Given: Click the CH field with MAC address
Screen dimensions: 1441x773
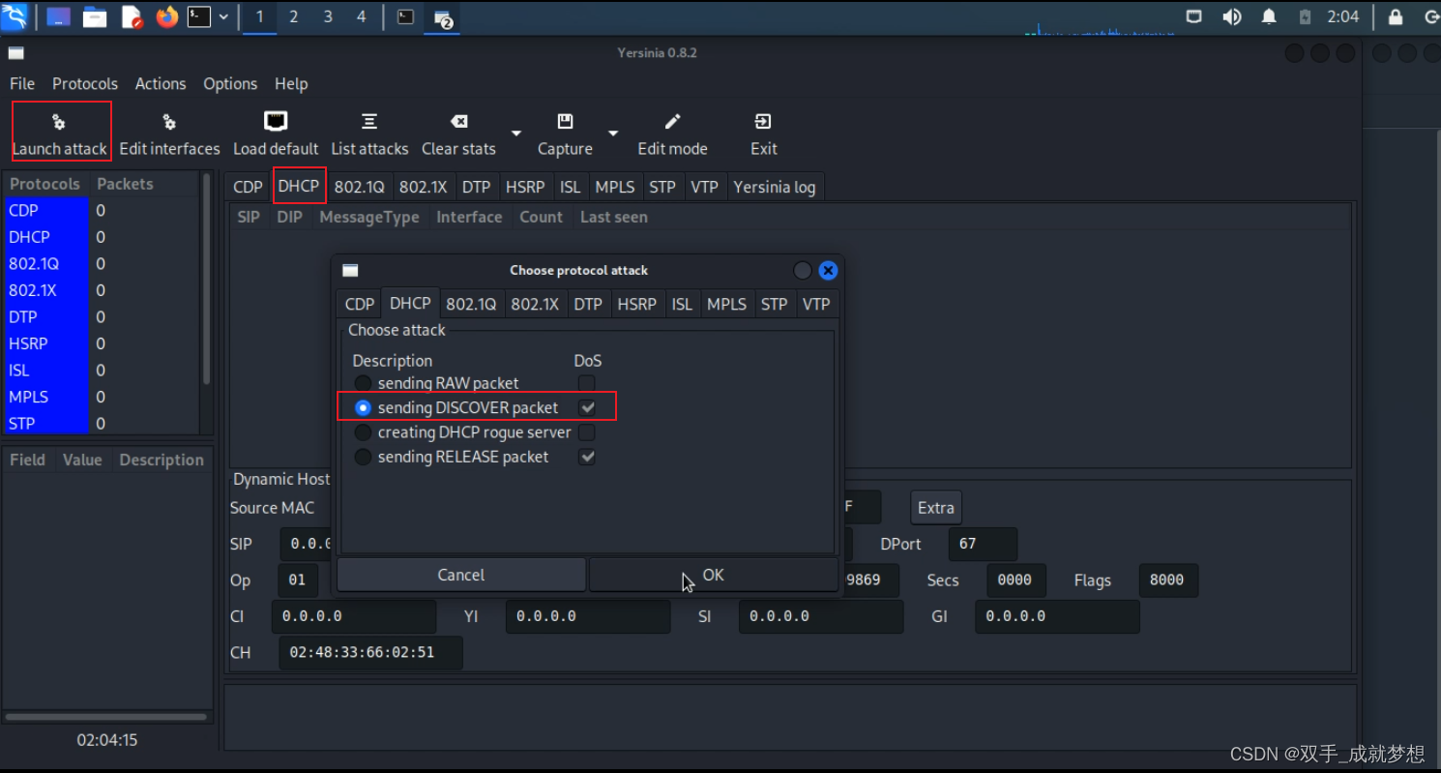Looking at the screenshot, I should tap(370, 653).
